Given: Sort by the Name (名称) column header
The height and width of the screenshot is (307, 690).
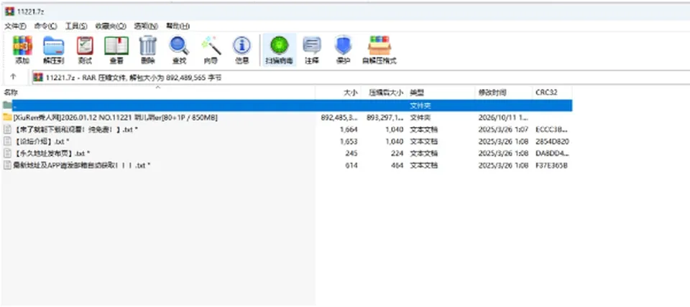Looking at the screenshot, I should (x=158, y=93).
